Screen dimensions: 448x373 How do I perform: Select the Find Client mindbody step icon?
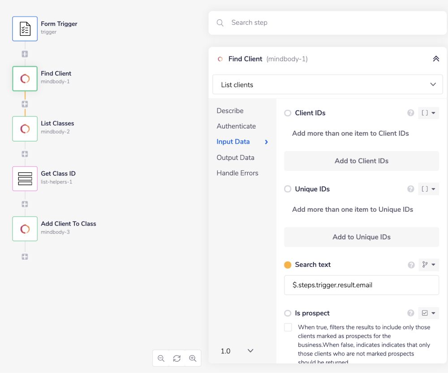pyautogui.click(x=25, y=78)
